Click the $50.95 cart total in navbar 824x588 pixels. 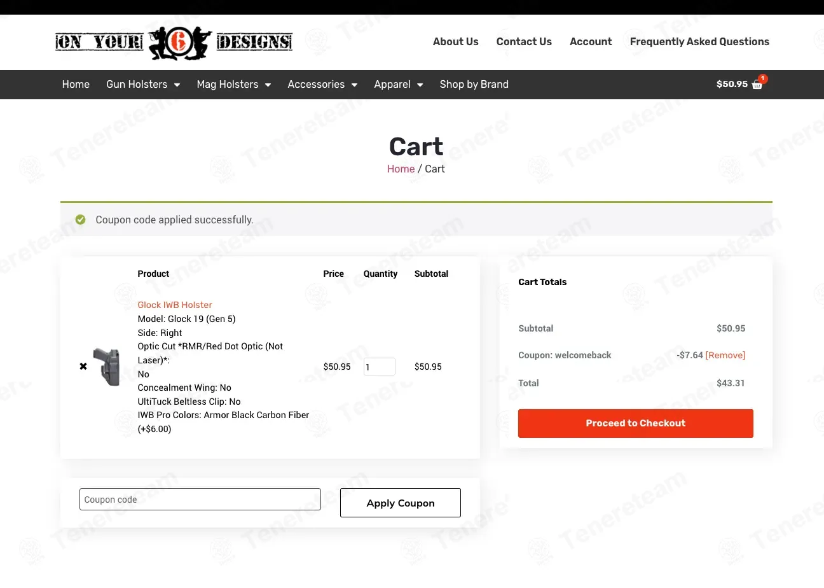[732, 84]
